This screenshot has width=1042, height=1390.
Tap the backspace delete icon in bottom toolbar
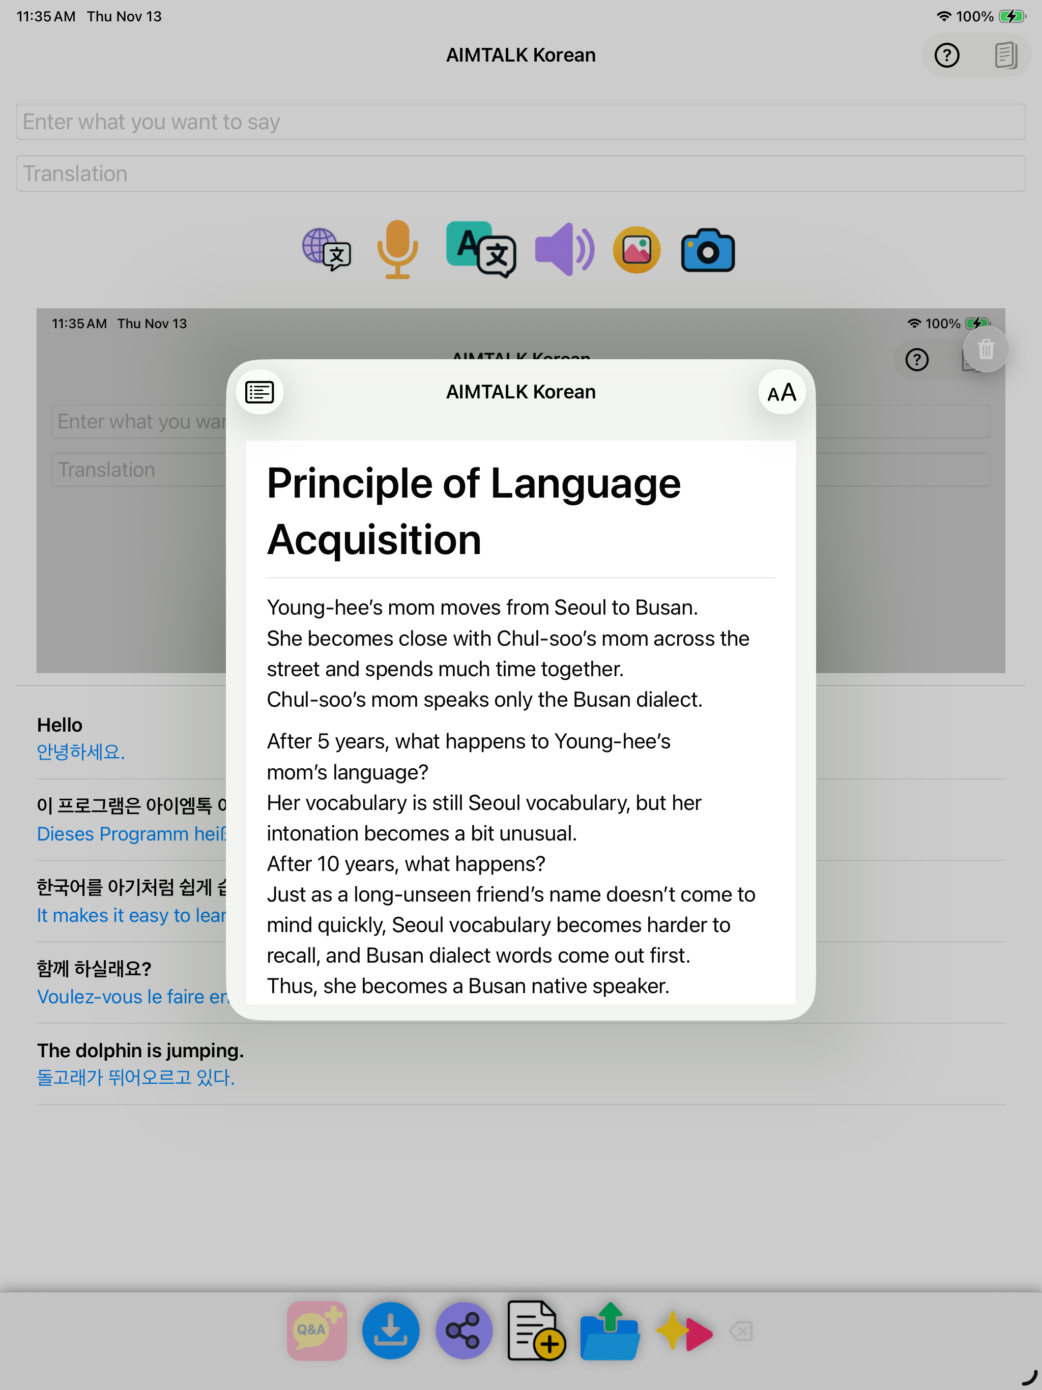741,1331
